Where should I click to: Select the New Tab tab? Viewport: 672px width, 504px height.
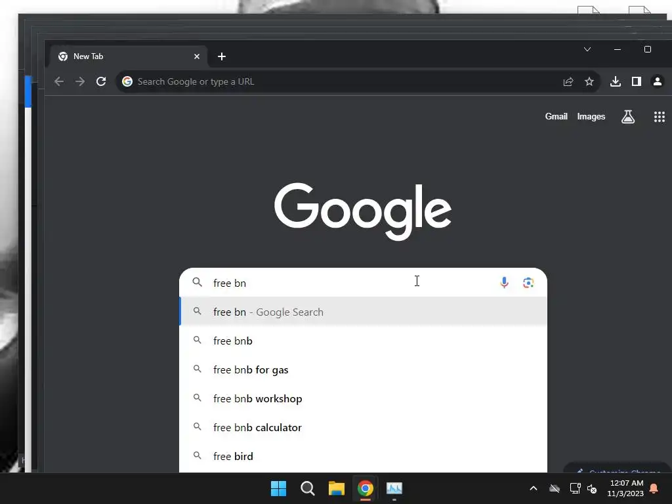tap(129, 56)
